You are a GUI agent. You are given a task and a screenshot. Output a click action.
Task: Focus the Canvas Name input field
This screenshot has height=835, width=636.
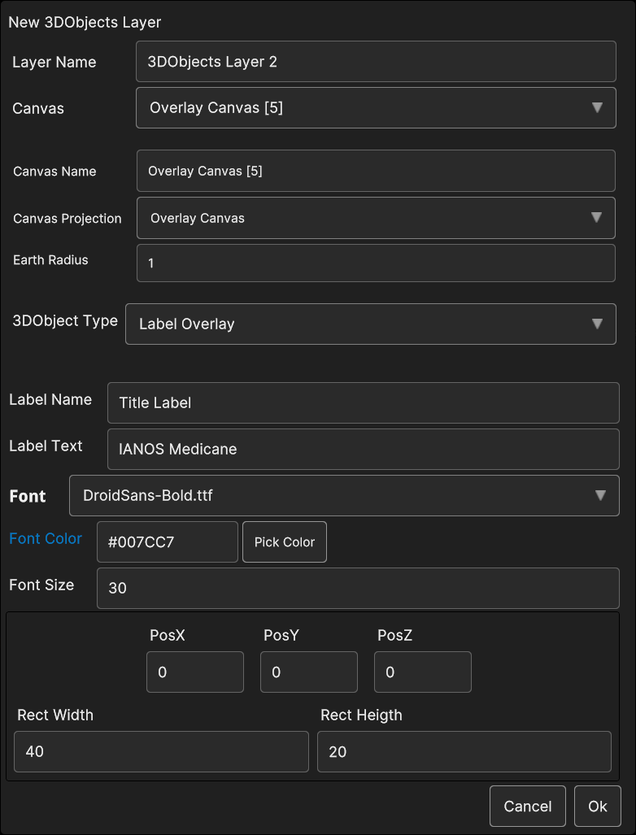[x=376, y=171]
